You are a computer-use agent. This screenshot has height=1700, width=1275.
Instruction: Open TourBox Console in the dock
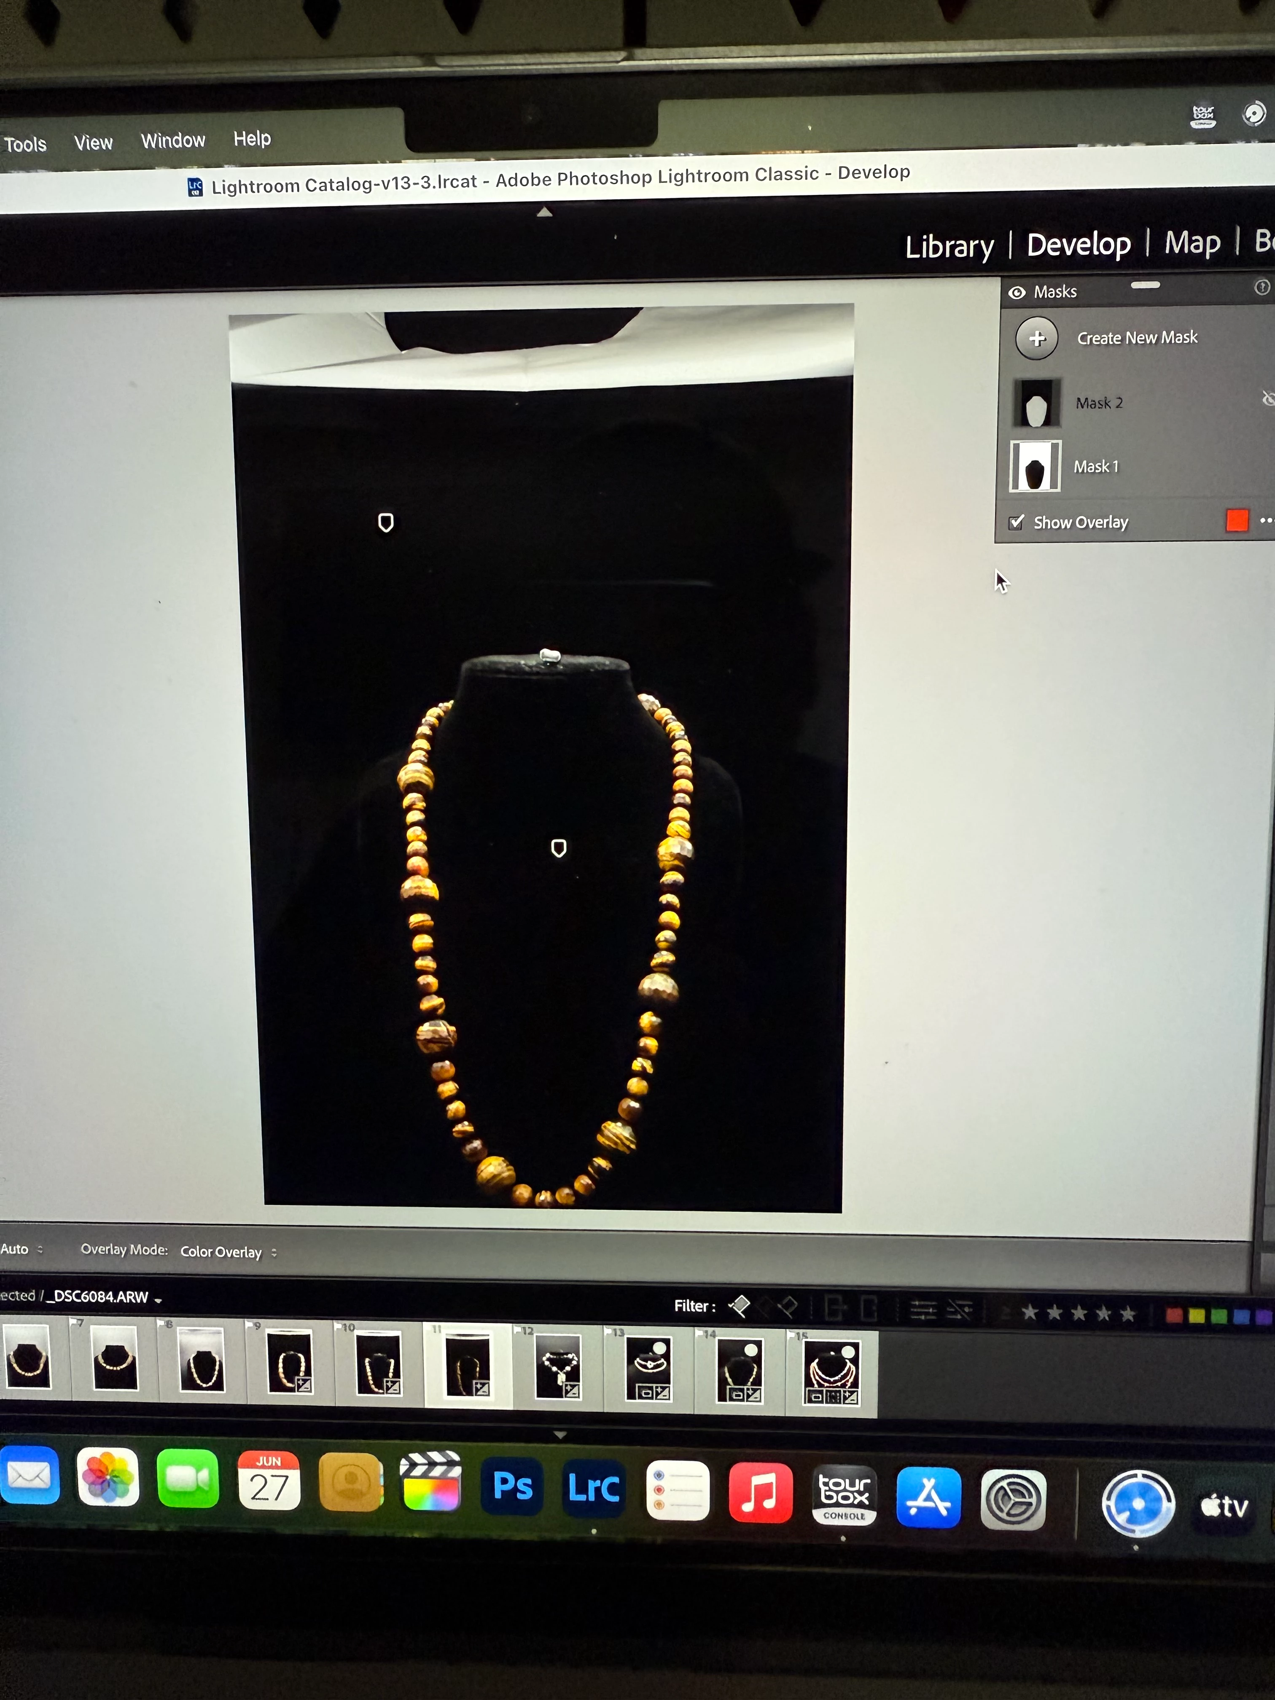tap(844, 1495)
